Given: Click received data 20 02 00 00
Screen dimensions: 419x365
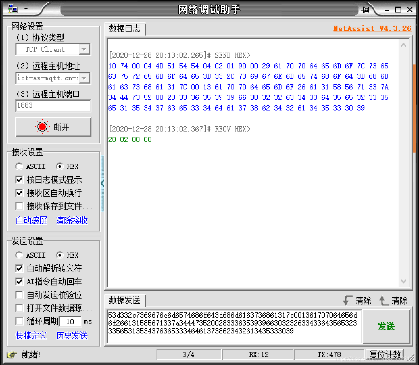Looking at the screenshot, I should click(x=130, y=139).
